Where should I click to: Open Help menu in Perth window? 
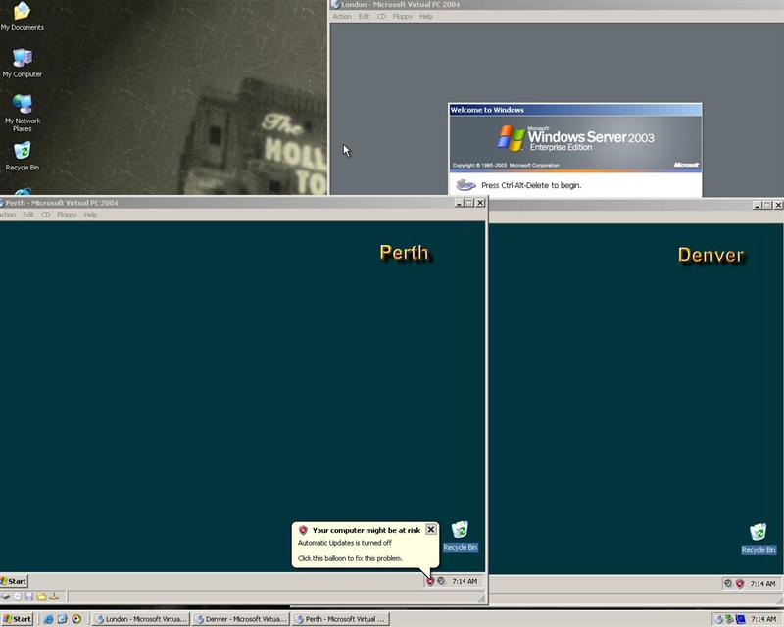pos(90,215)
